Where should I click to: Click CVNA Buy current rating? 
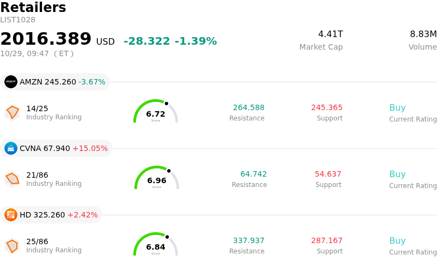tap(397, 174)
